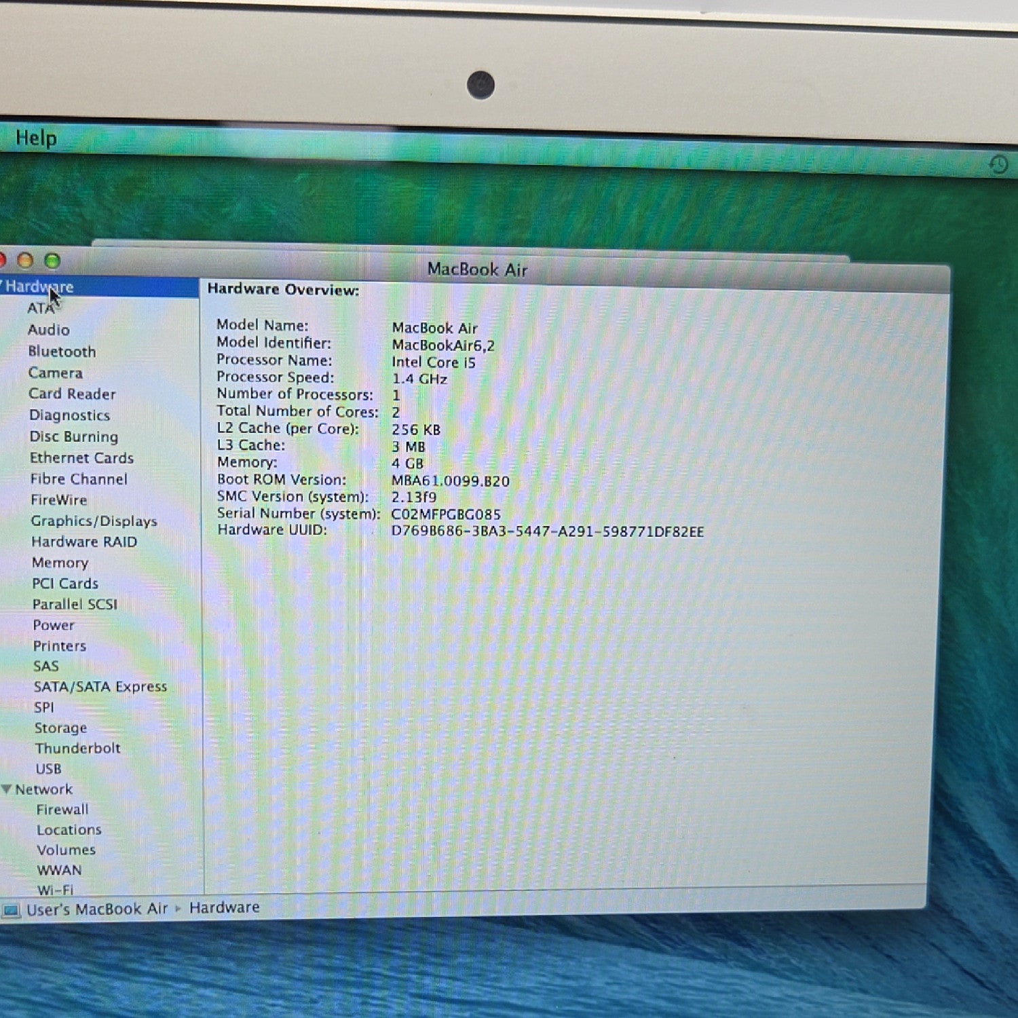Click the SMC Version value 2.13f9
1018x1018 pixels.
point(414,497)
